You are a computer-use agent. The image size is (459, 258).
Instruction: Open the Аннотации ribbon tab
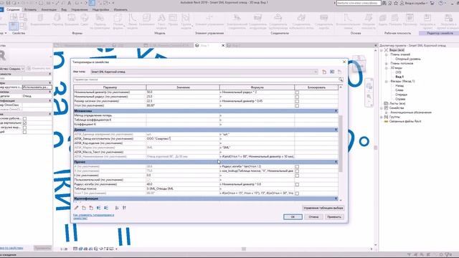[49, 9]
